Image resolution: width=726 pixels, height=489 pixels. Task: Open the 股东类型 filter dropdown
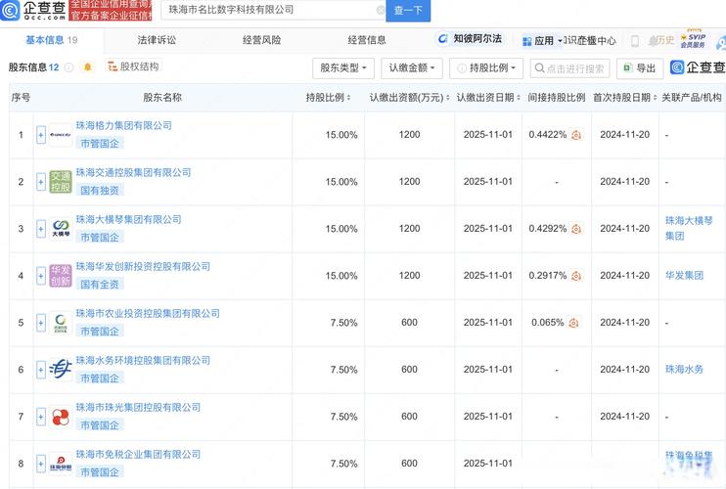pos(343,68)
